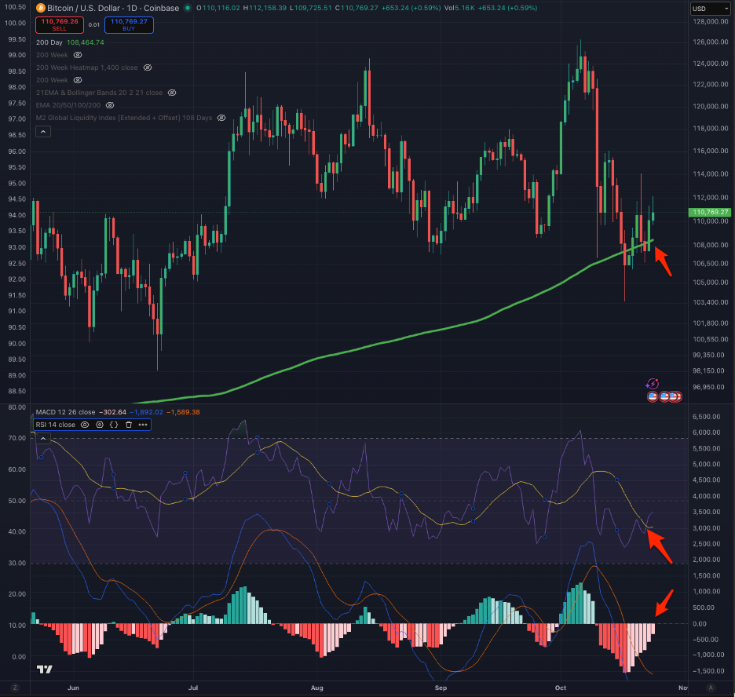The image size is (735, 697).
Task: Click the Jun label on time axis
Action: pos(73,688)
